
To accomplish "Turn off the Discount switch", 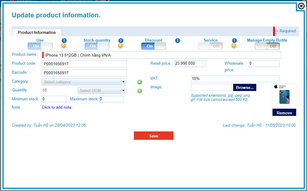I will 154,46.
